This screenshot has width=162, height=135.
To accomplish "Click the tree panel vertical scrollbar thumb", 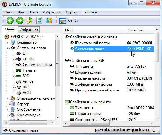I will 58,63.
